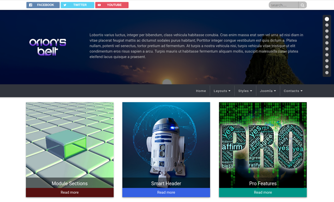Click the Orion's Belt logo
This screenshot has width=334, height=202.
coord(47,47)
